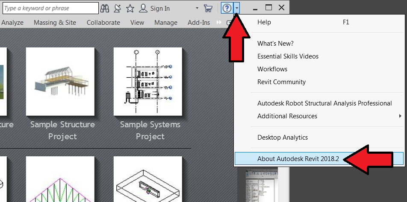Maximize the Revit window
407x202 pixels.
click(x=268, y=8)
